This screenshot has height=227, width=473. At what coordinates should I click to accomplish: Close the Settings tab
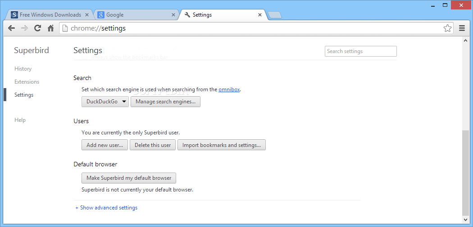(x=260, y=14)
